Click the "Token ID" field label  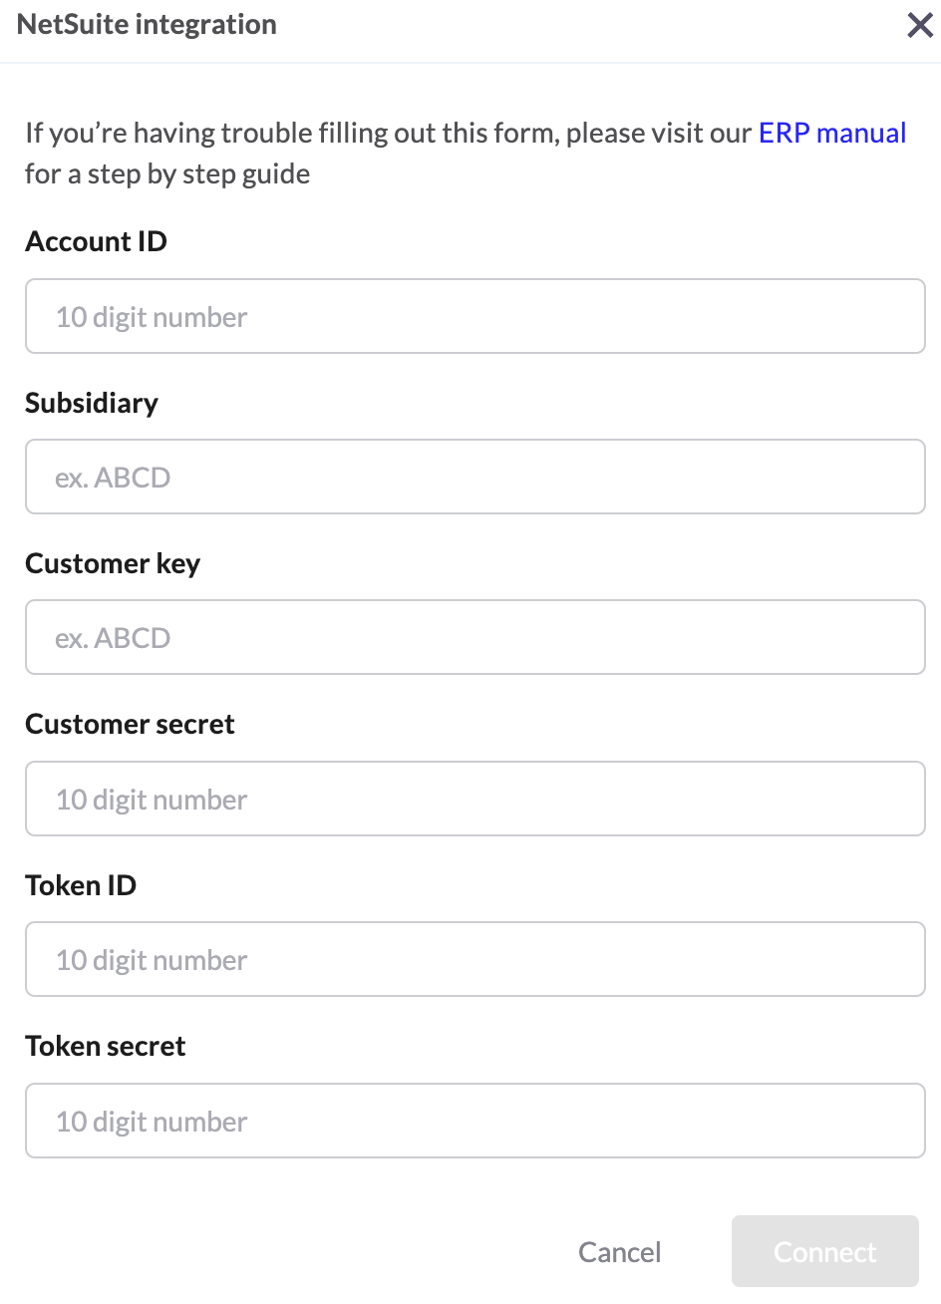point(81,885)
